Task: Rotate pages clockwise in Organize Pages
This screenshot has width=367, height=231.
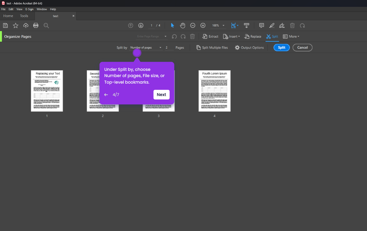Action: pyautogui.click(x=183, y=37)
